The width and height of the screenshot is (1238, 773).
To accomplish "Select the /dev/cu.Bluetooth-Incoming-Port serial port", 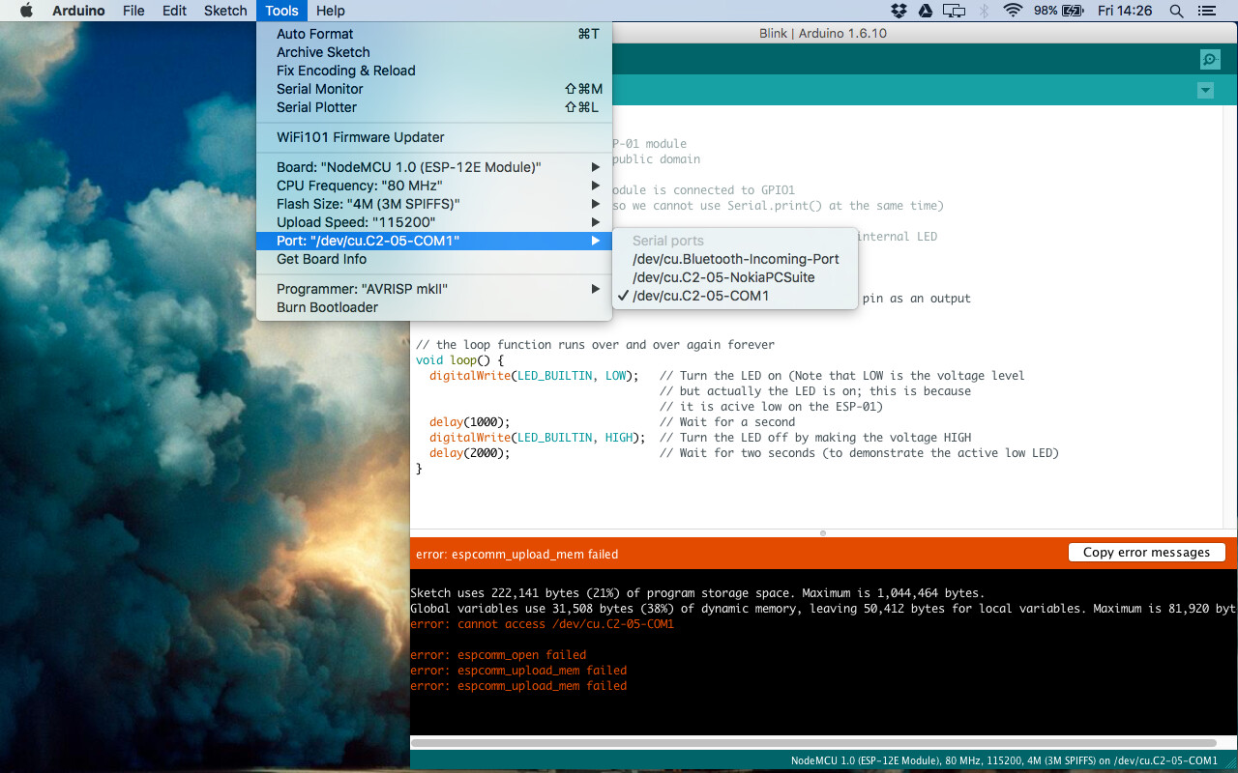I will (735, 258).
